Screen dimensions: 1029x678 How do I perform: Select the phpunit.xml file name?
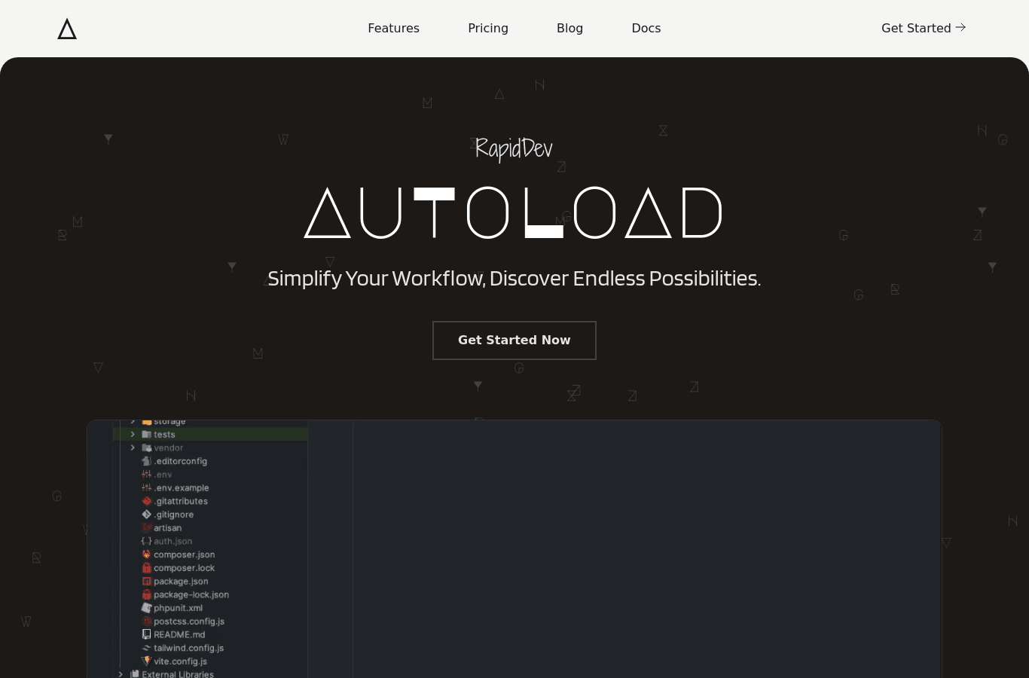[x=178, y=608]
